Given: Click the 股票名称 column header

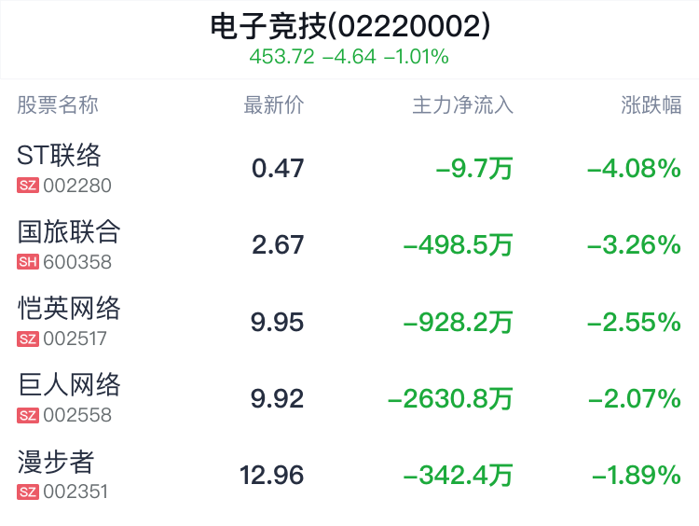Looking at the screenshot, I should (58, 104).
